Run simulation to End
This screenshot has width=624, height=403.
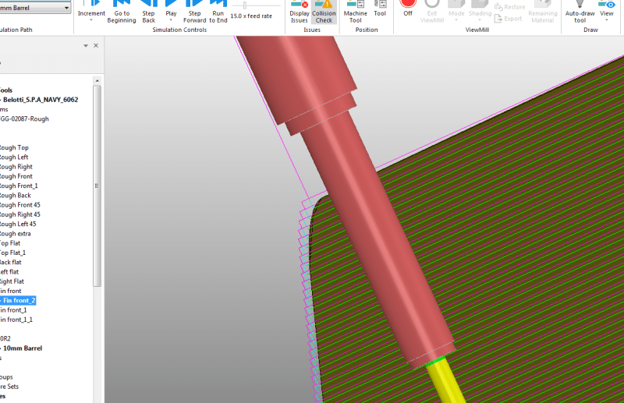tap(218, 12)
